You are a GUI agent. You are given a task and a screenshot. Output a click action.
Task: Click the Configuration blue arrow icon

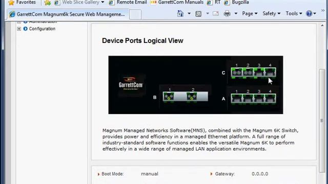point(25,29)
